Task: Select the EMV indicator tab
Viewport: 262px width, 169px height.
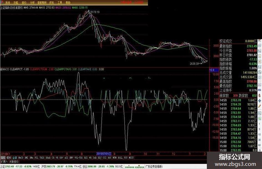Action: (x=71, y=158)
